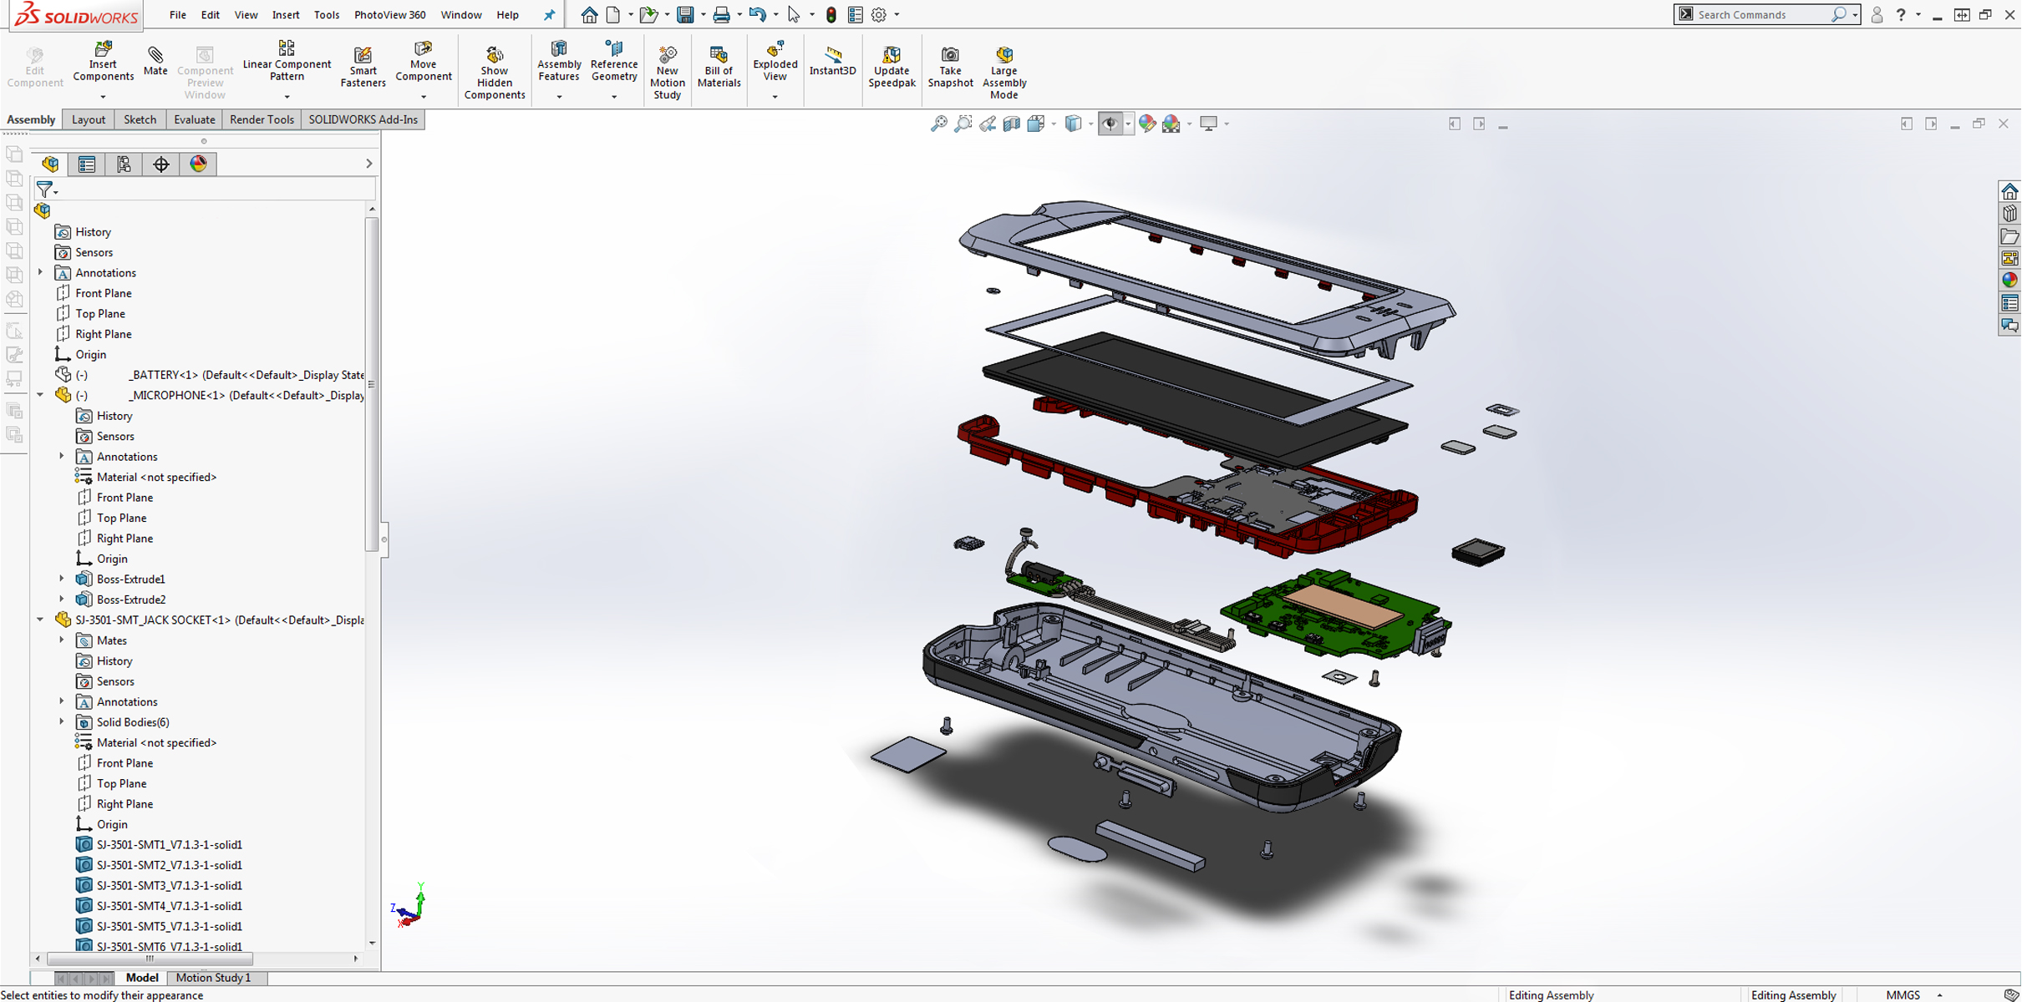
Task: Click Edit Appearance color sphere icon
Action: coord(1147,124)
